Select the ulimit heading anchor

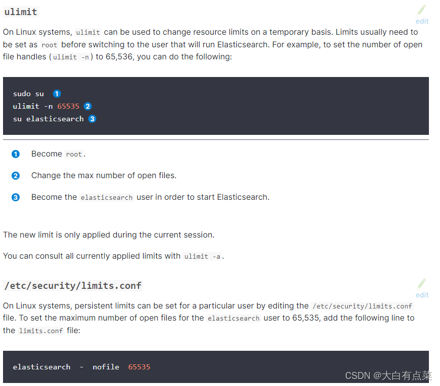click(20, 12)
